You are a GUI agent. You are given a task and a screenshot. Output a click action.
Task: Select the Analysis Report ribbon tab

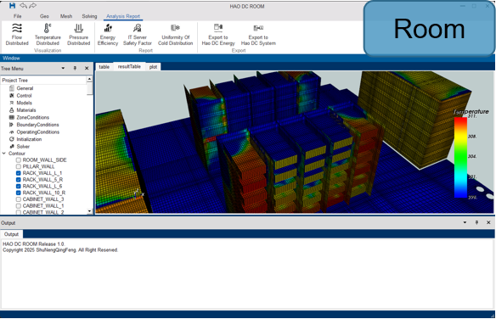(x=123, y=16)
